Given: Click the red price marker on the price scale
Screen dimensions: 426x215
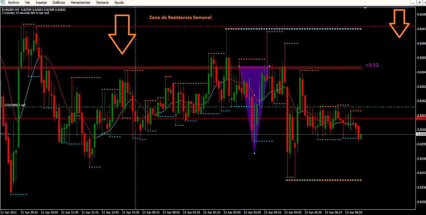Looking at the screenshot, I should tap(421, 118).
